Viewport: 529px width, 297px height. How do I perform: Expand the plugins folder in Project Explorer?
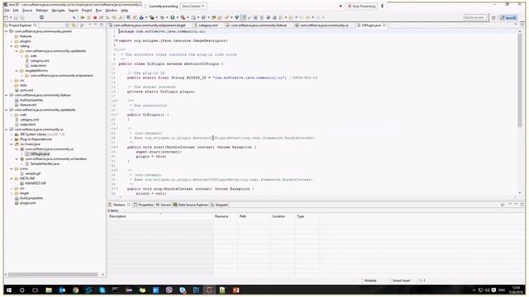click(x=12, y=41)
